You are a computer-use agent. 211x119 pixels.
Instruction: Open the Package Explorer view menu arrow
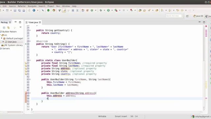tap(20, 27)
